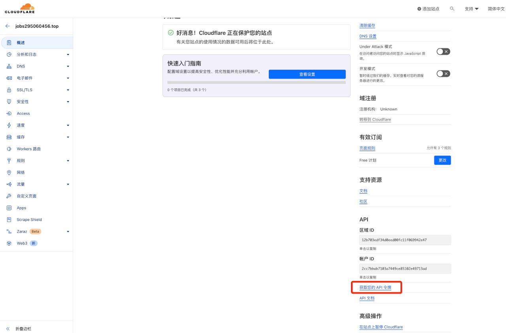Expand 分析和日志 submenu arrow
Image resolution: width=506 pixels, height=333 pixels.
(x=68, y=54)
